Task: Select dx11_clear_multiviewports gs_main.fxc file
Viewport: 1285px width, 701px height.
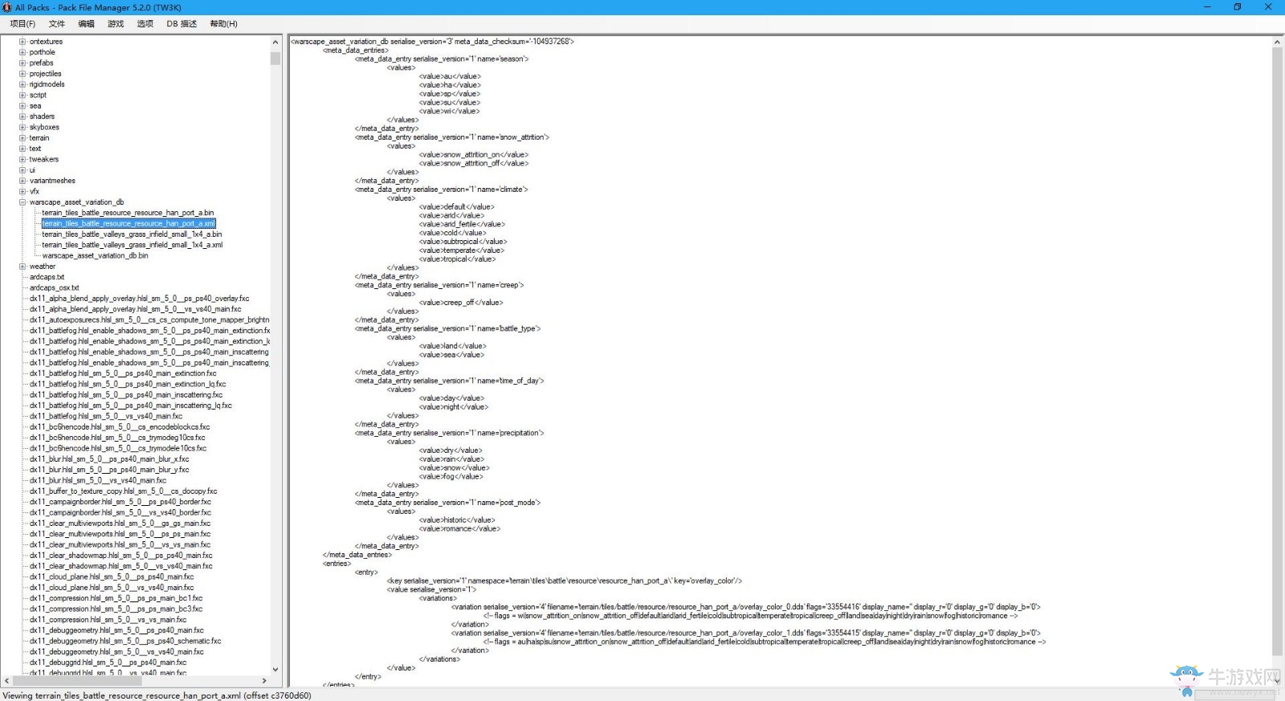Action: (x=120, y=524)
